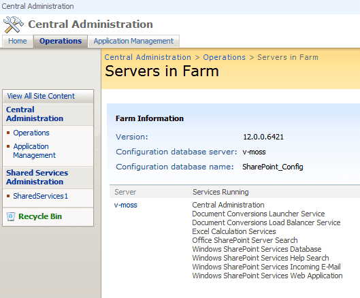Image resolution: width=360 pixels, height=298 pixels.
Task: Open the SharedServices1 link
Action: tap(40, 196)
